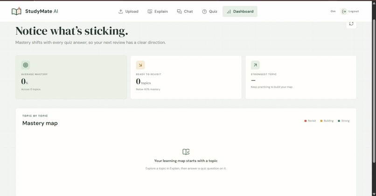The height and width of the screenshot is (196, 376).
Task: Click the page scrollbar up arrow
Action: [374, 2]
